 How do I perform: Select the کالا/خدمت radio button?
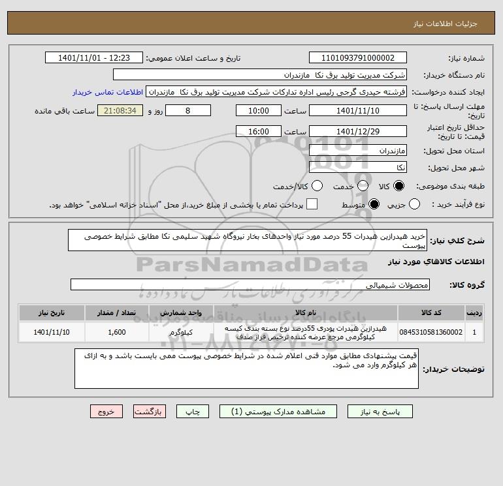(x=317, y=186)
